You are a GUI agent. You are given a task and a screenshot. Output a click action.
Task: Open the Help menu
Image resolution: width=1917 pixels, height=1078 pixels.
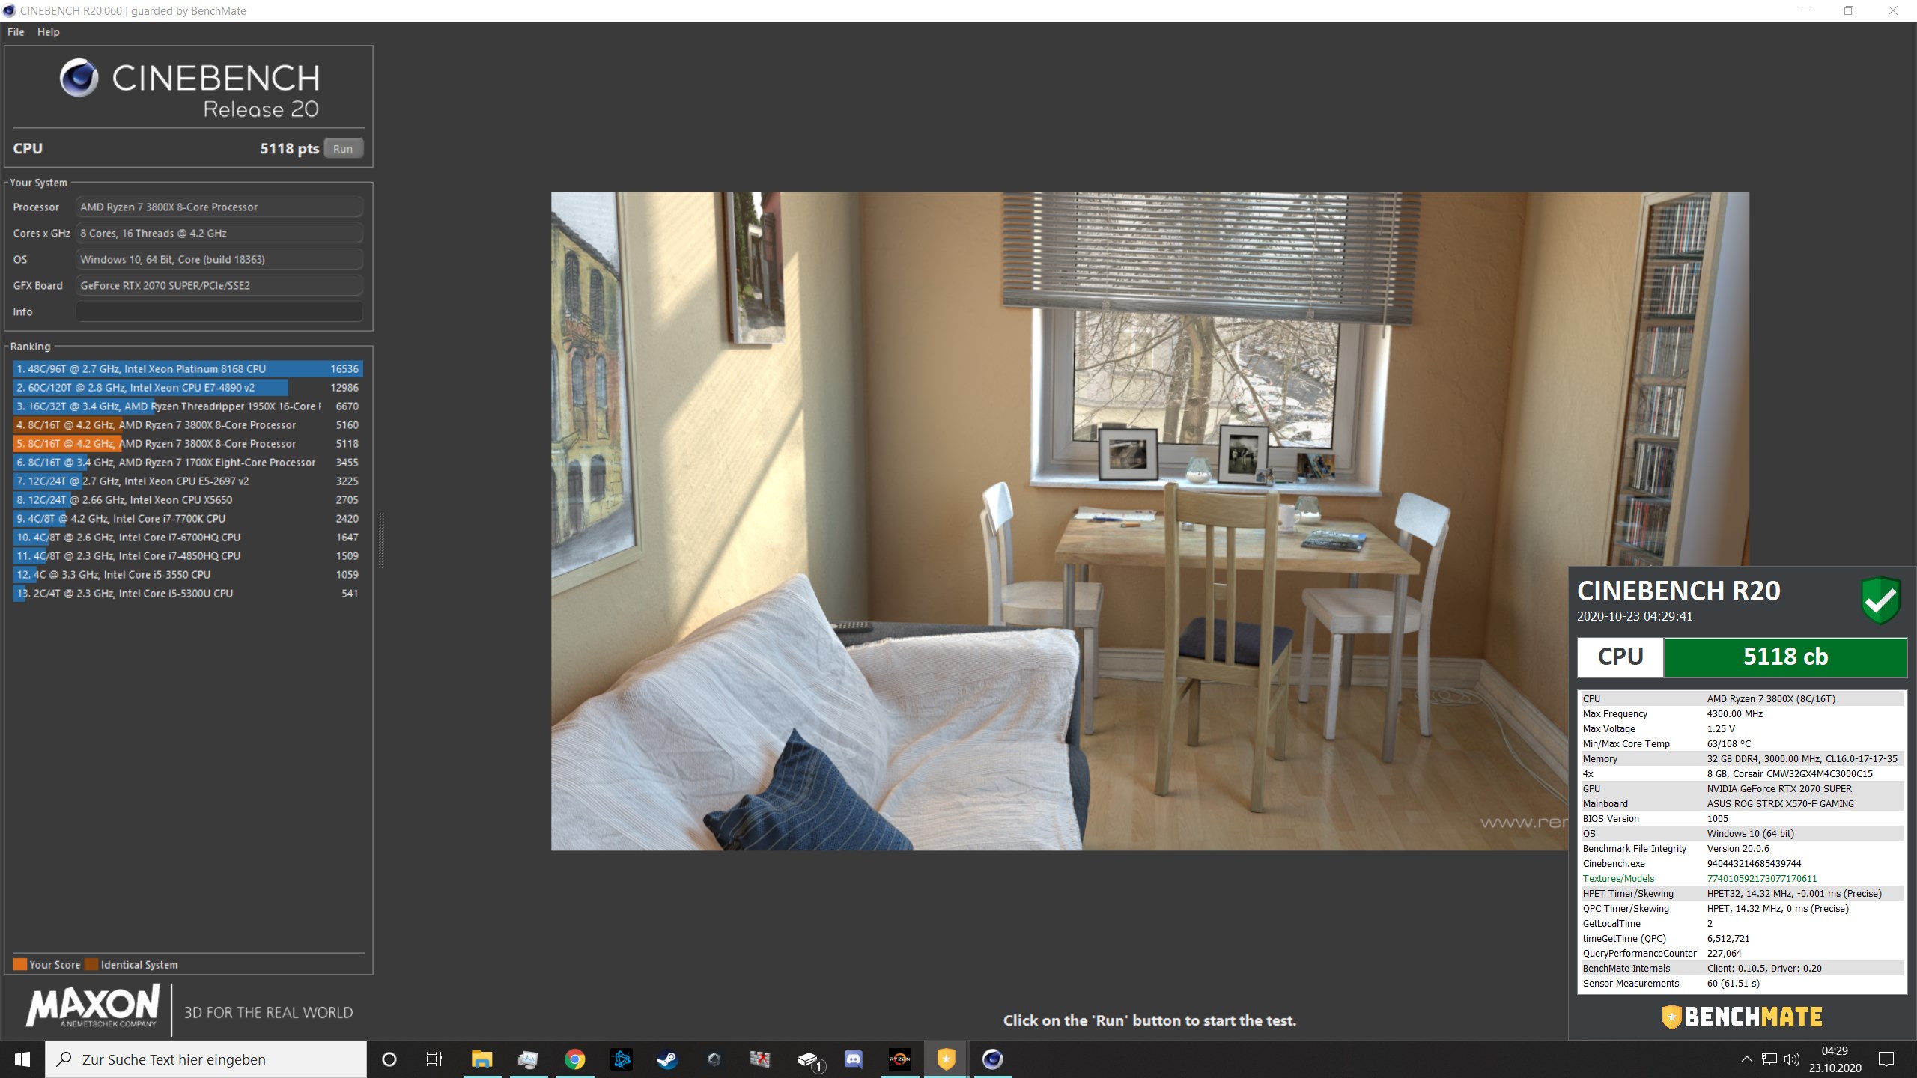(49, 32)
